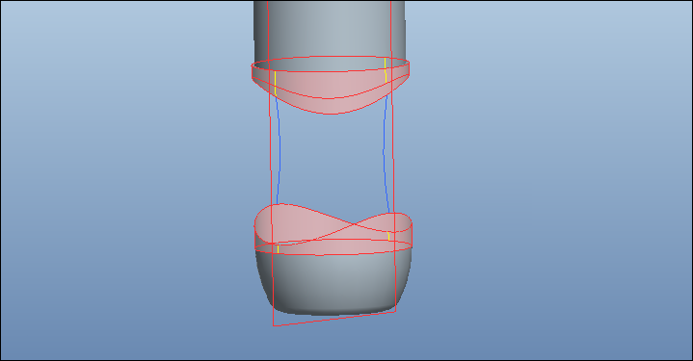693x361 pixels.
Task: Select the bottom-left corner of red plane outline
Action: pyautogui.click(x=274, y=325)
